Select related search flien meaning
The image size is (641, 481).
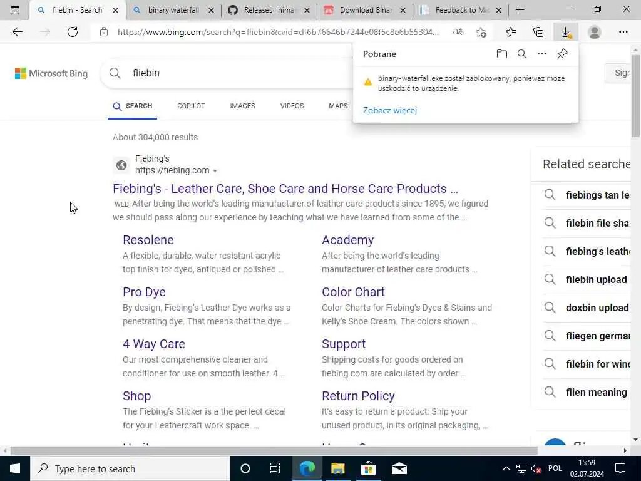pos(586,393)
